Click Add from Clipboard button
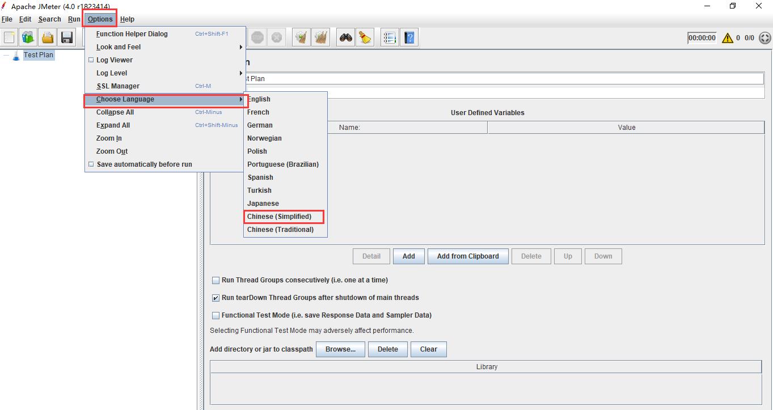 point(468,256)
